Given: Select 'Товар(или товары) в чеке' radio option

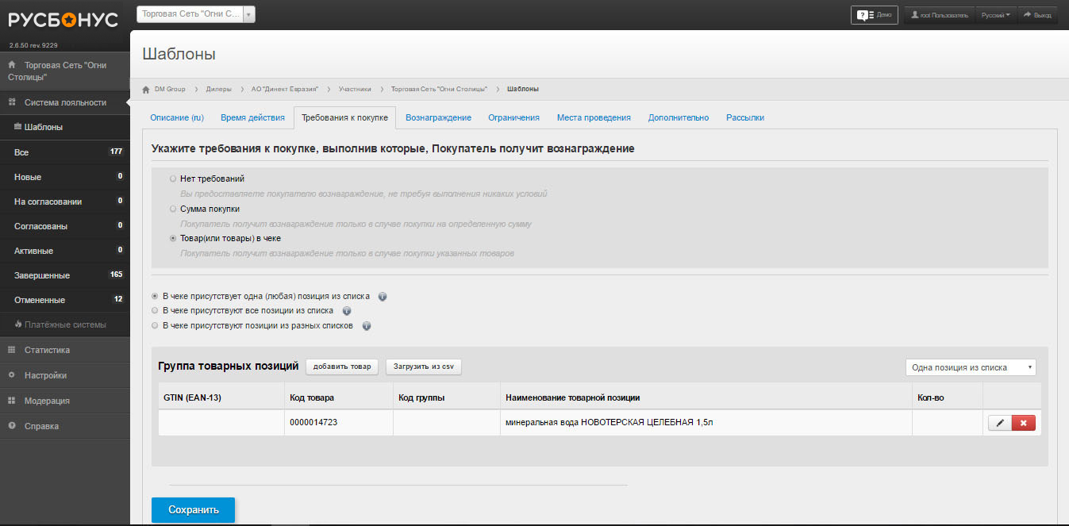Looking at the screenshot, I should (173, 238).
